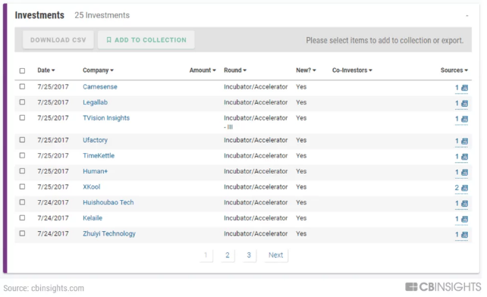Click the 7/24/2017 date for Kelaile
This screenshot has height=297, width=487.
tap(53, 218)
